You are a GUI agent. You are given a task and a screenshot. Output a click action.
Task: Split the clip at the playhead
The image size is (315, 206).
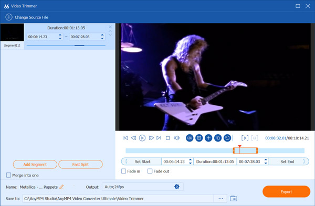190,138
